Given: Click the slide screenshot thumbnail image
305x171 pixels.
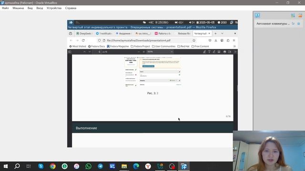Looking at the screenshot, I should pos(152,72).
